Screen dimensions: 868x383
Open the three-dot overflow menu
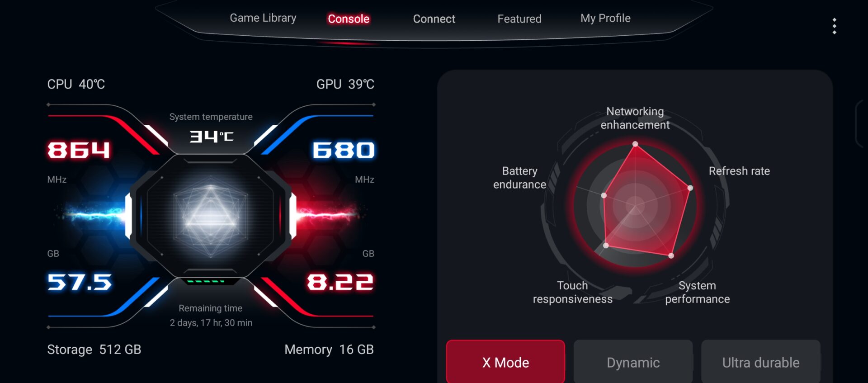coord(834,26)
